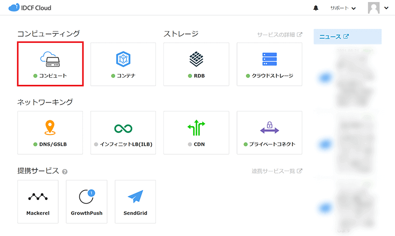
Task: Expand the サポート support dropdown
Action: pos(343,8)
